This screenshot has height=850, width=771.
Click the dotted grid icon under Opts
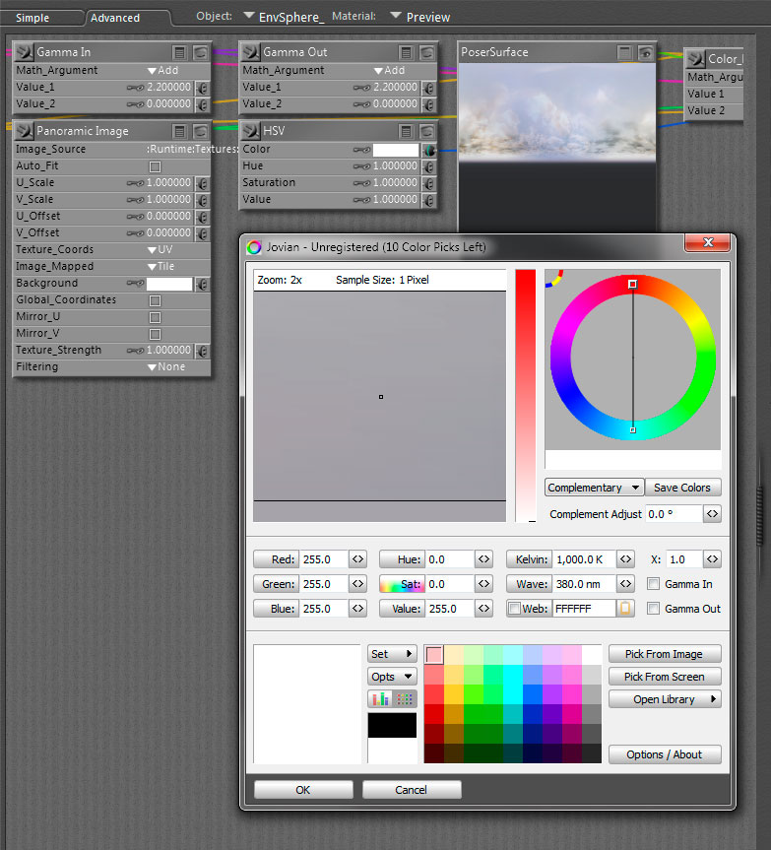coord(404,698)
